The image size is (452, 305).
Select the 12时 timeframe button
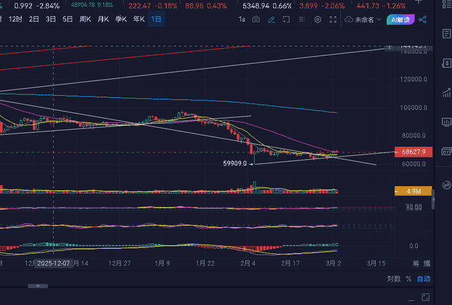click(15, 19)
